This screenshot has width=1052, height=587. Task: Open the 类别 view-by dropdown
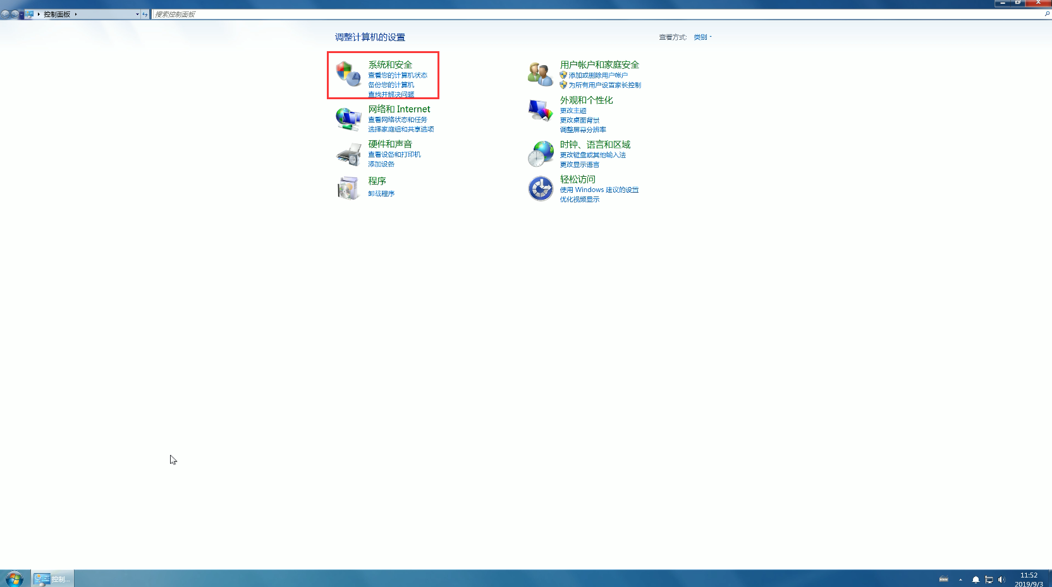[x=702, y=37]
